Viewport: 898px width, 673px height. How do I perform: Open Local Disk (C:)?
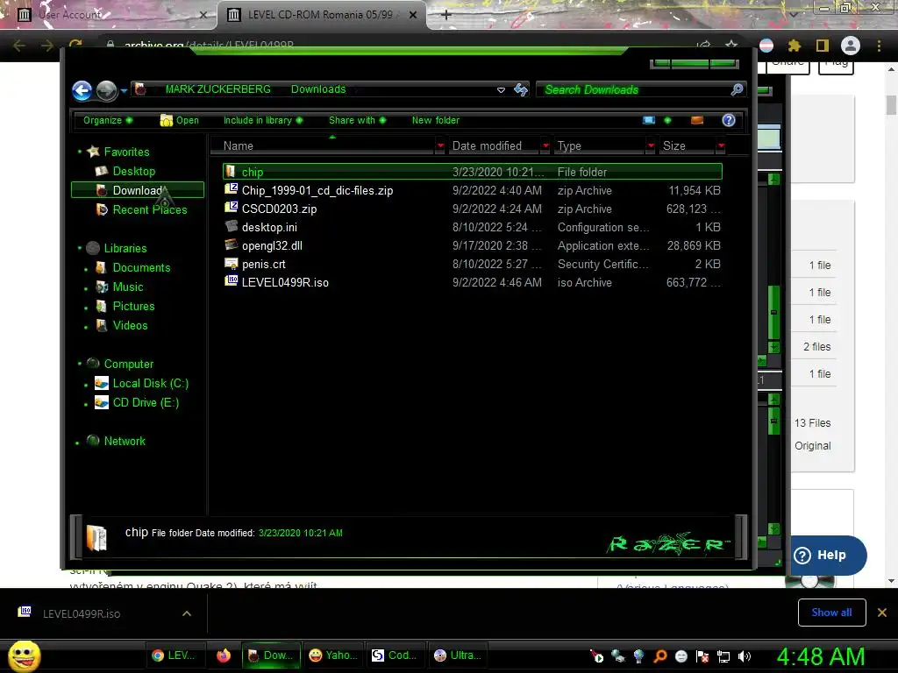click(x=150, y=384)
